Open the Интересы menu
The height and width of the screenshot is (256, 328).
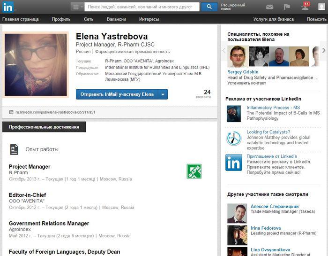[x=149, y=19]
